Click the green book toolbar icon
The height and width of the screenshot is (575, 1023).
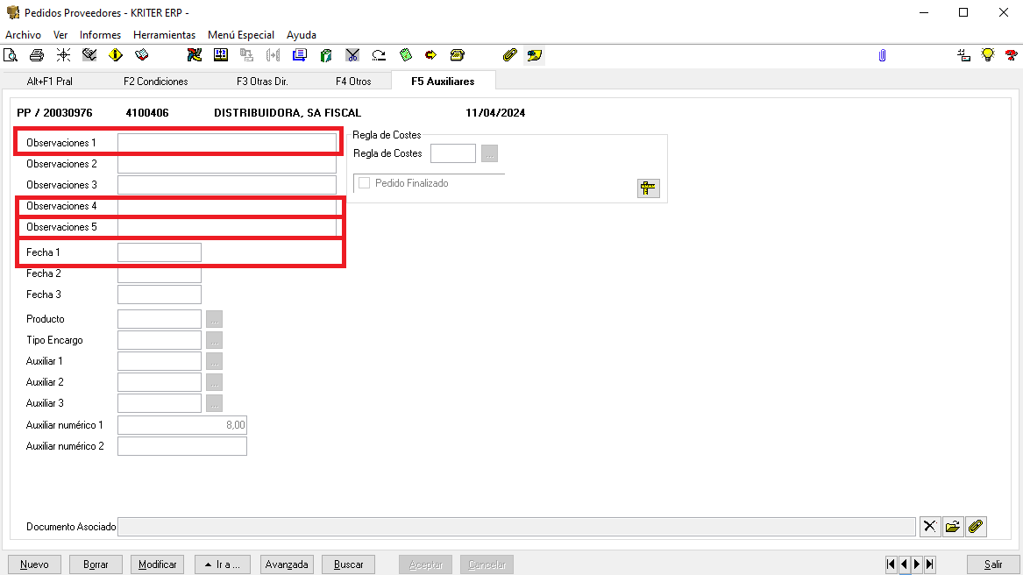click(325, 55)
